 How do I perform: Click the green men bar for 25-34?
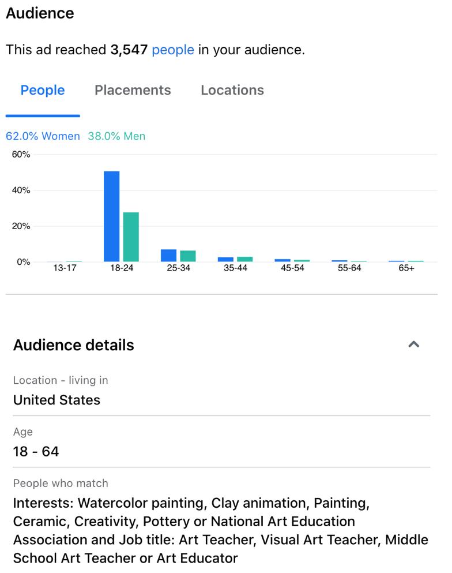pos(188,256)
